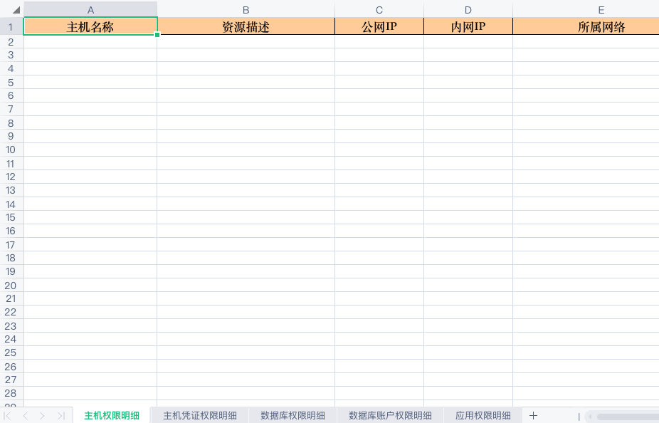Add a new sheet with plus button
The width and height of the screenshot is (659, 423).
(533, 415)
